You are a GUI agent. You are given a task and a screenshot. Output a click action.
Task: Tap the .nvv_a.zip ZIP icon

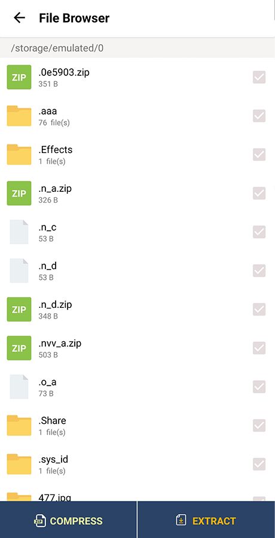coord(19,349)
